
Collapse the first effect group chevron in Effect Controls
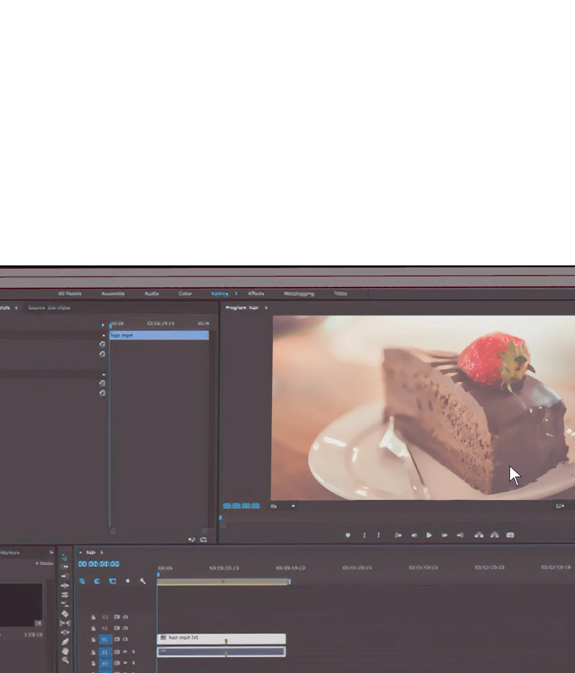104,335
